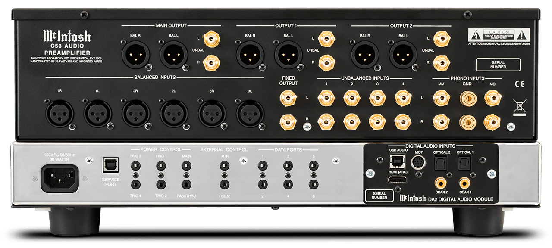552x248 pixels.
Task: Click Output 1 unbalanced R RCA jack
Action: pyautogui.click(x=326, y=63)
